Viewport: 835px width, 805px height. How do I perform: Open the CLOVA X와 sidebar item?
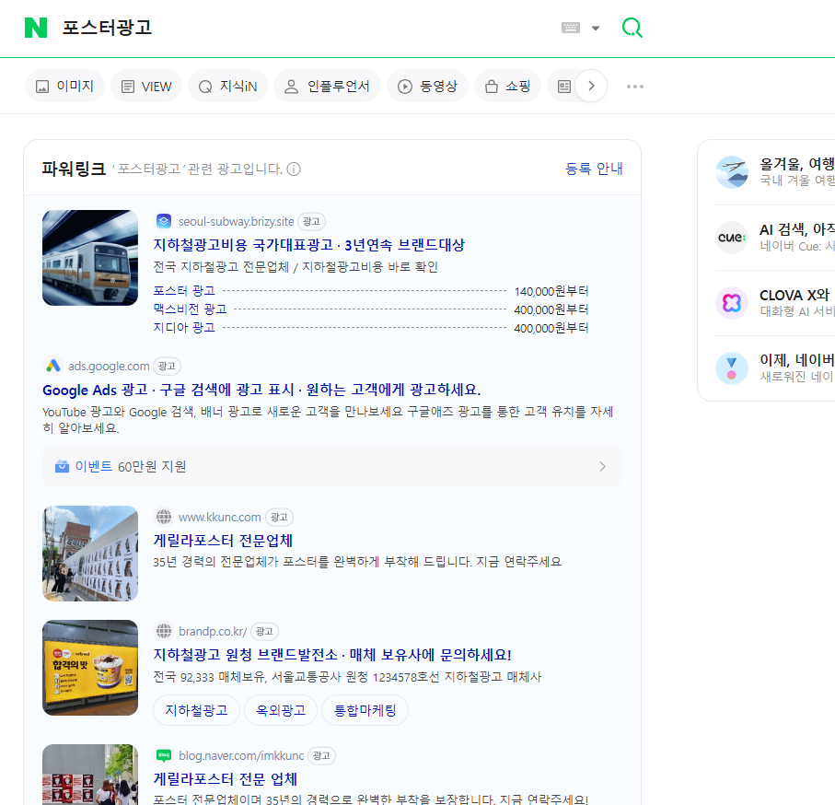(x=775, y=303)
